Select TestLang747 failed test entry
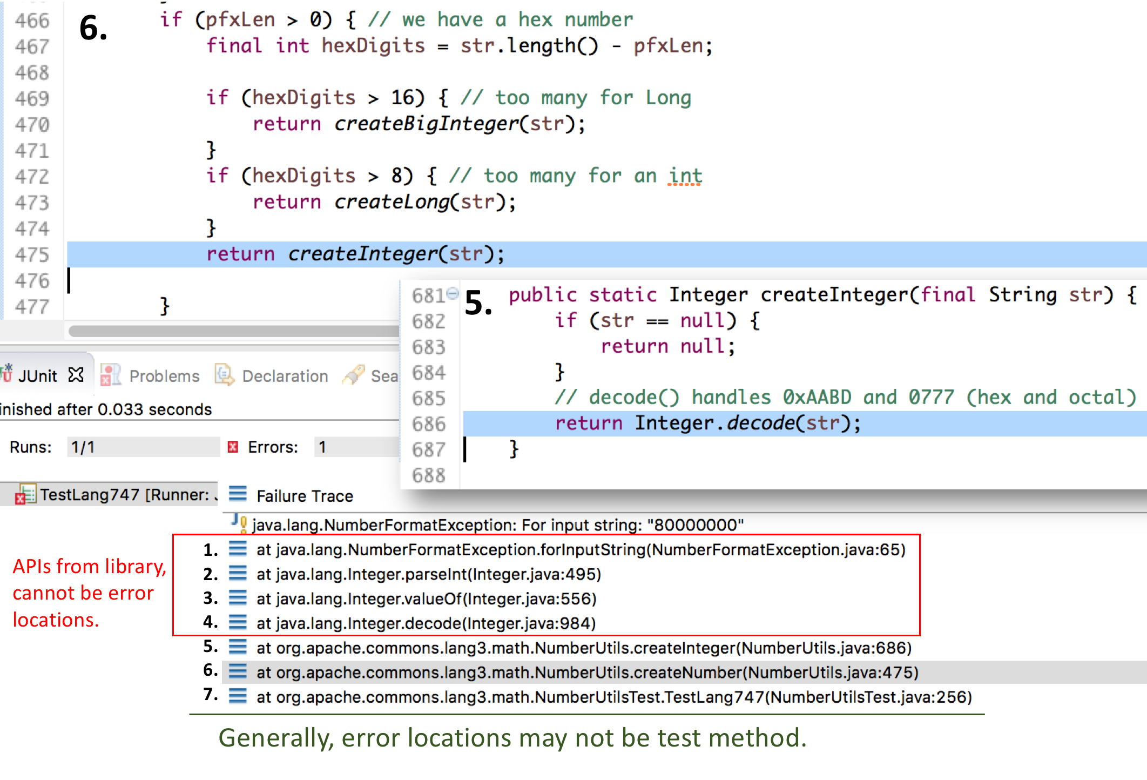This screenshot has height=780, width=1147. point(116,494)
